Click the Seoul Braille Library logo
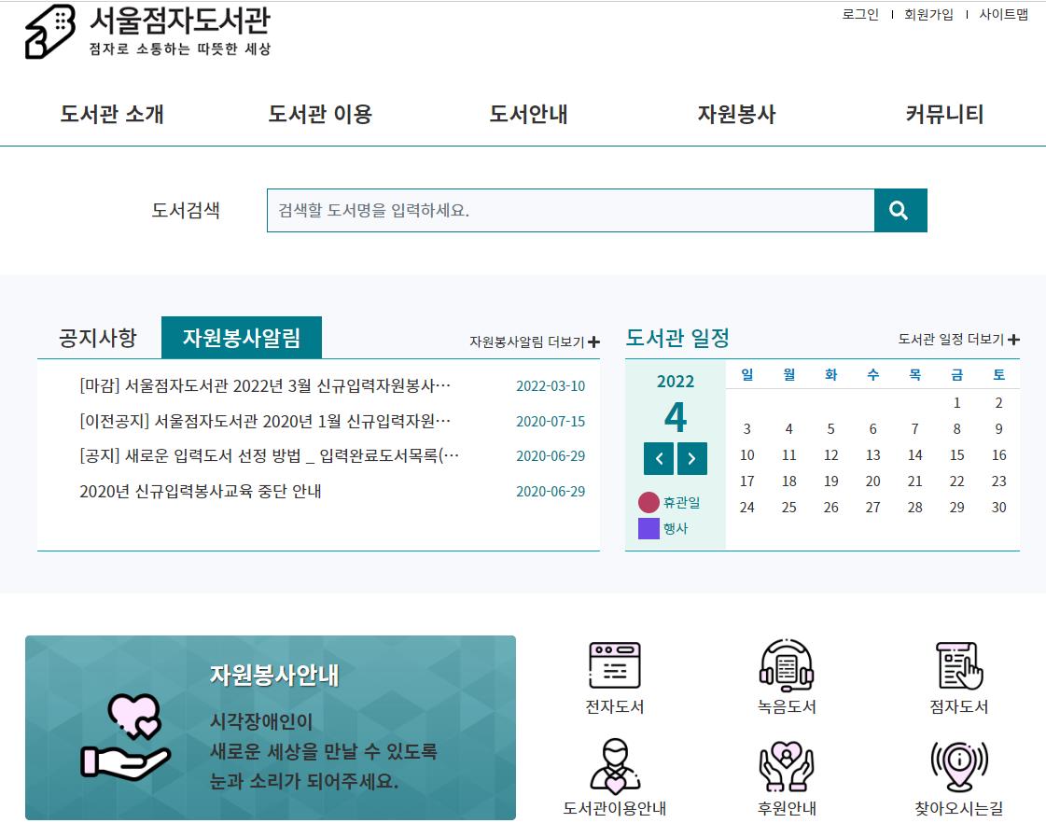Viewport: 1046px width, 823px height. coord(149,32)
